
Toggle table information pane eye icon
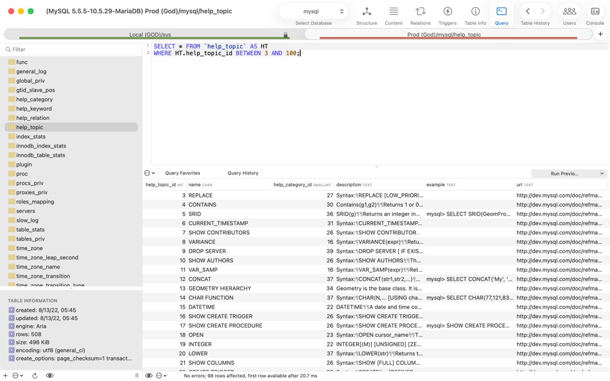tap(50, 376)
